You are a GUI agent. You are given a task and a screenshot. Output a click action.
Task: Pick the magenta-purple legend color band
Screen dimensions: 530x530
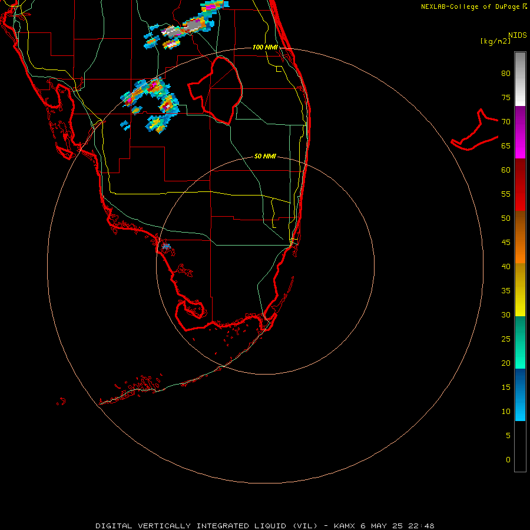click(520, 132)
